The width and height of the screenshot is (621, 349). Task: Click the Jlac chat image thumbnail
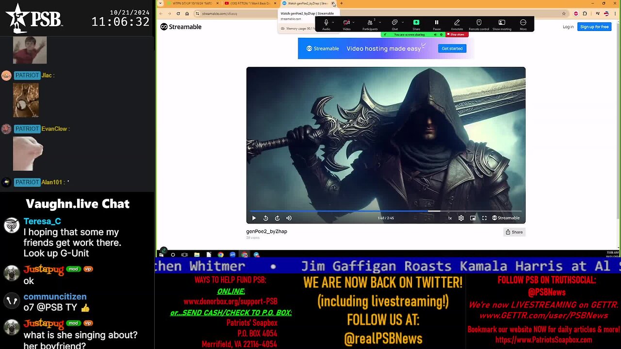pos(26,100)
